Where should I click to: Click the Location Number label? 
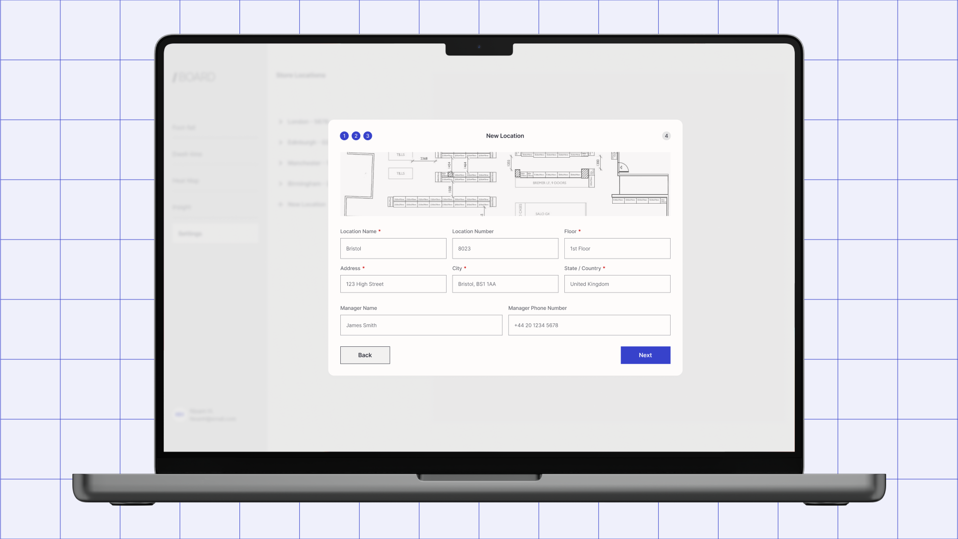(473, 232)
